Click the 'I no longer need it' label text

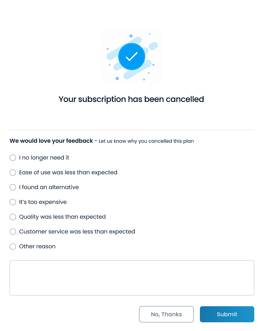point(44,158)
